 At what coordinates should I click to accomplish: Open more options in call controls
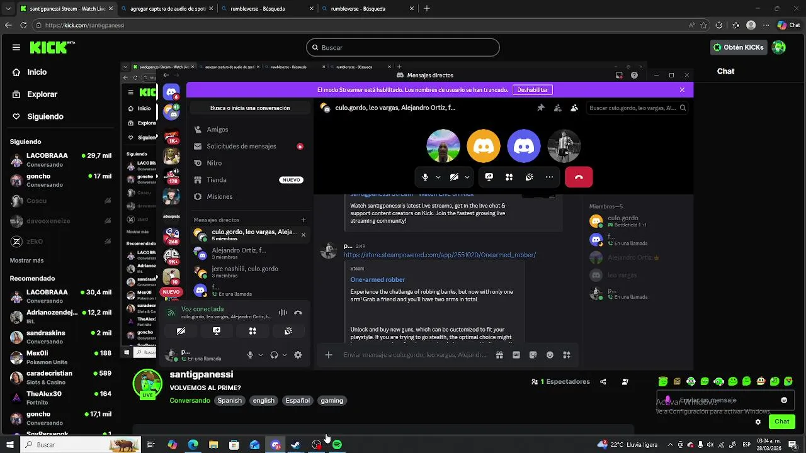pos(549,177)
